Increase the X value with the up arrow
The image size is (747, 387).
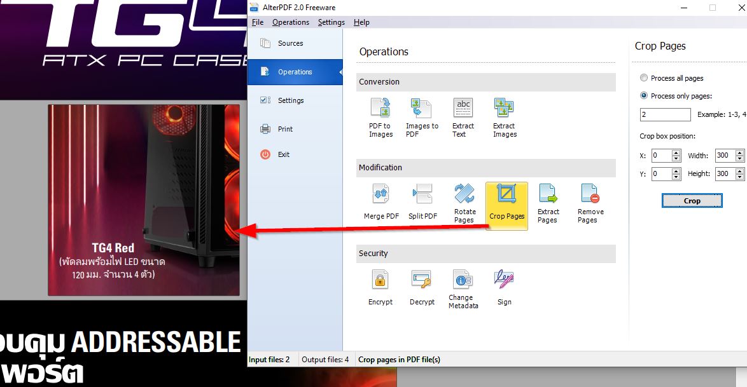[676, 153]
